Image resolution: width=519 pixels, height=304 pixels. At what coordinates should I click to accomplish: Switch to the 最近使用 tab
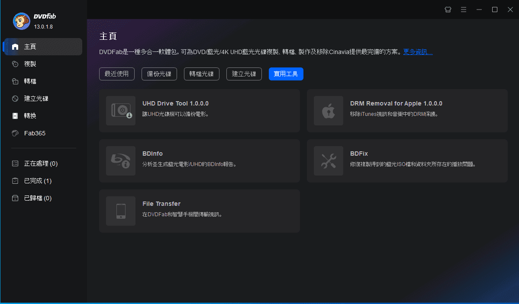click(117, 74)
